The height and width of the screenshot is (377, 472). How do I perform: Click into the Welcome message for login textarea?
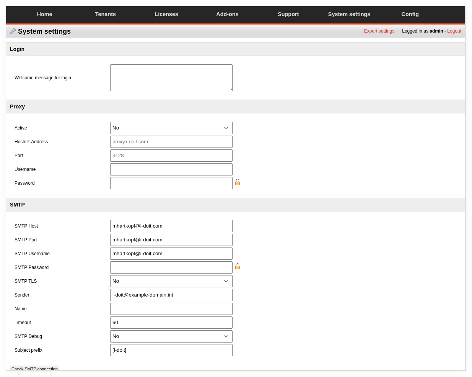pyautogui.click(x=171, y=78)
